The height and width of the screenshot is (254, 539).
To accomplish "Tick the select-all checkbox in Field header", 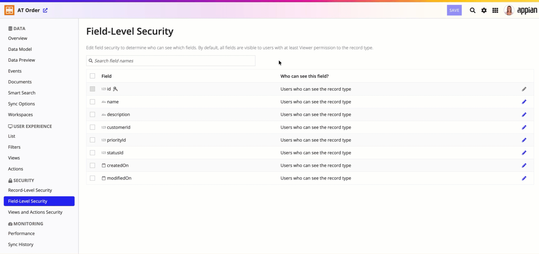I will [92, 76].
